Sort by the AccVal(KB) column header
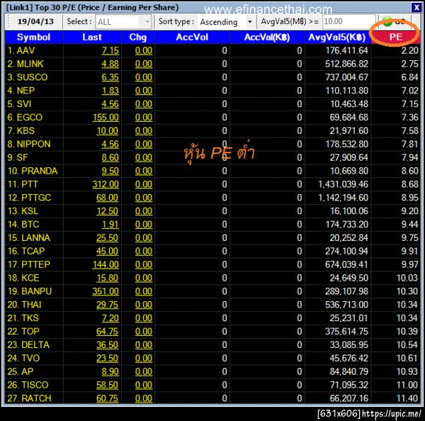Screen dimensions: 425x421 267,37
